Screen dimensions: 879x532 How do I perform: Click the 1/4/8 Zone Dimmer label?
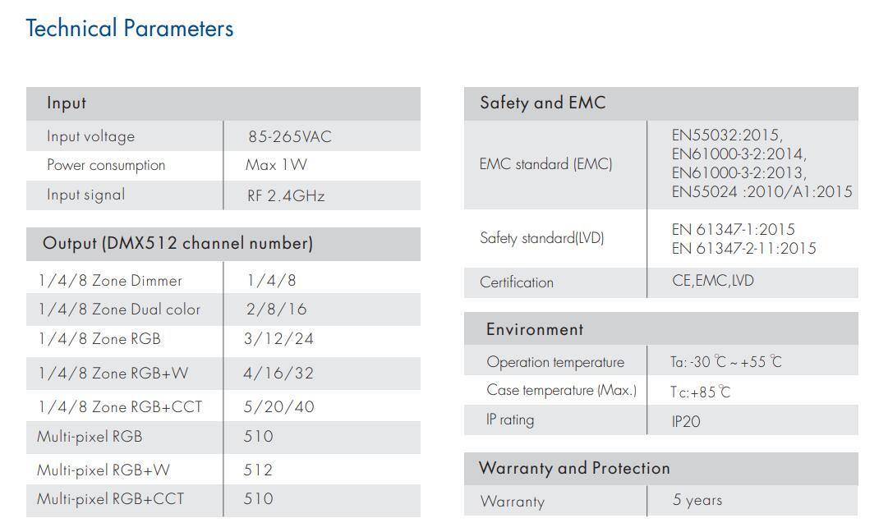pos(110,281)
